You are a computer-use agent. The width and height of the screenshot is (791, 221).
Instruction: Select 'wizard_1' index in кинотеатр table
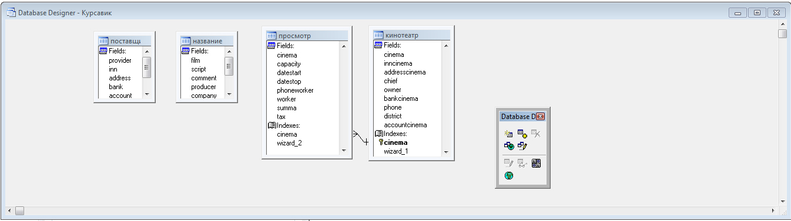(x=395, y=151)
